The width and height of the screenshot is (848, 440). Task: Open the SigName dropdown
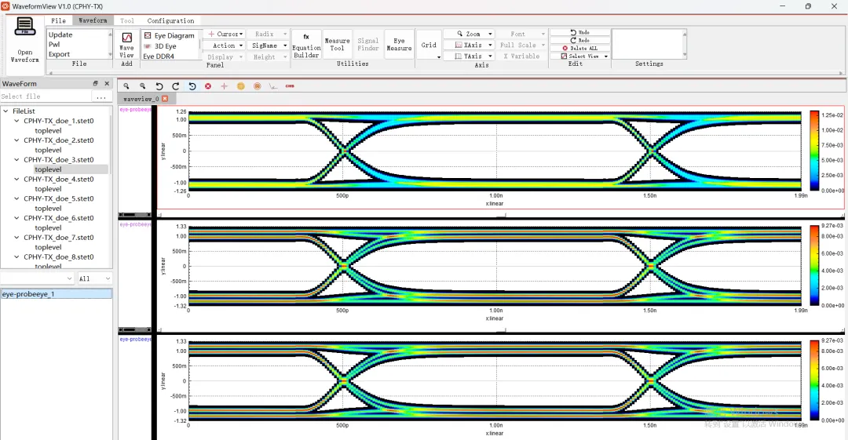[x=268, y=45]
